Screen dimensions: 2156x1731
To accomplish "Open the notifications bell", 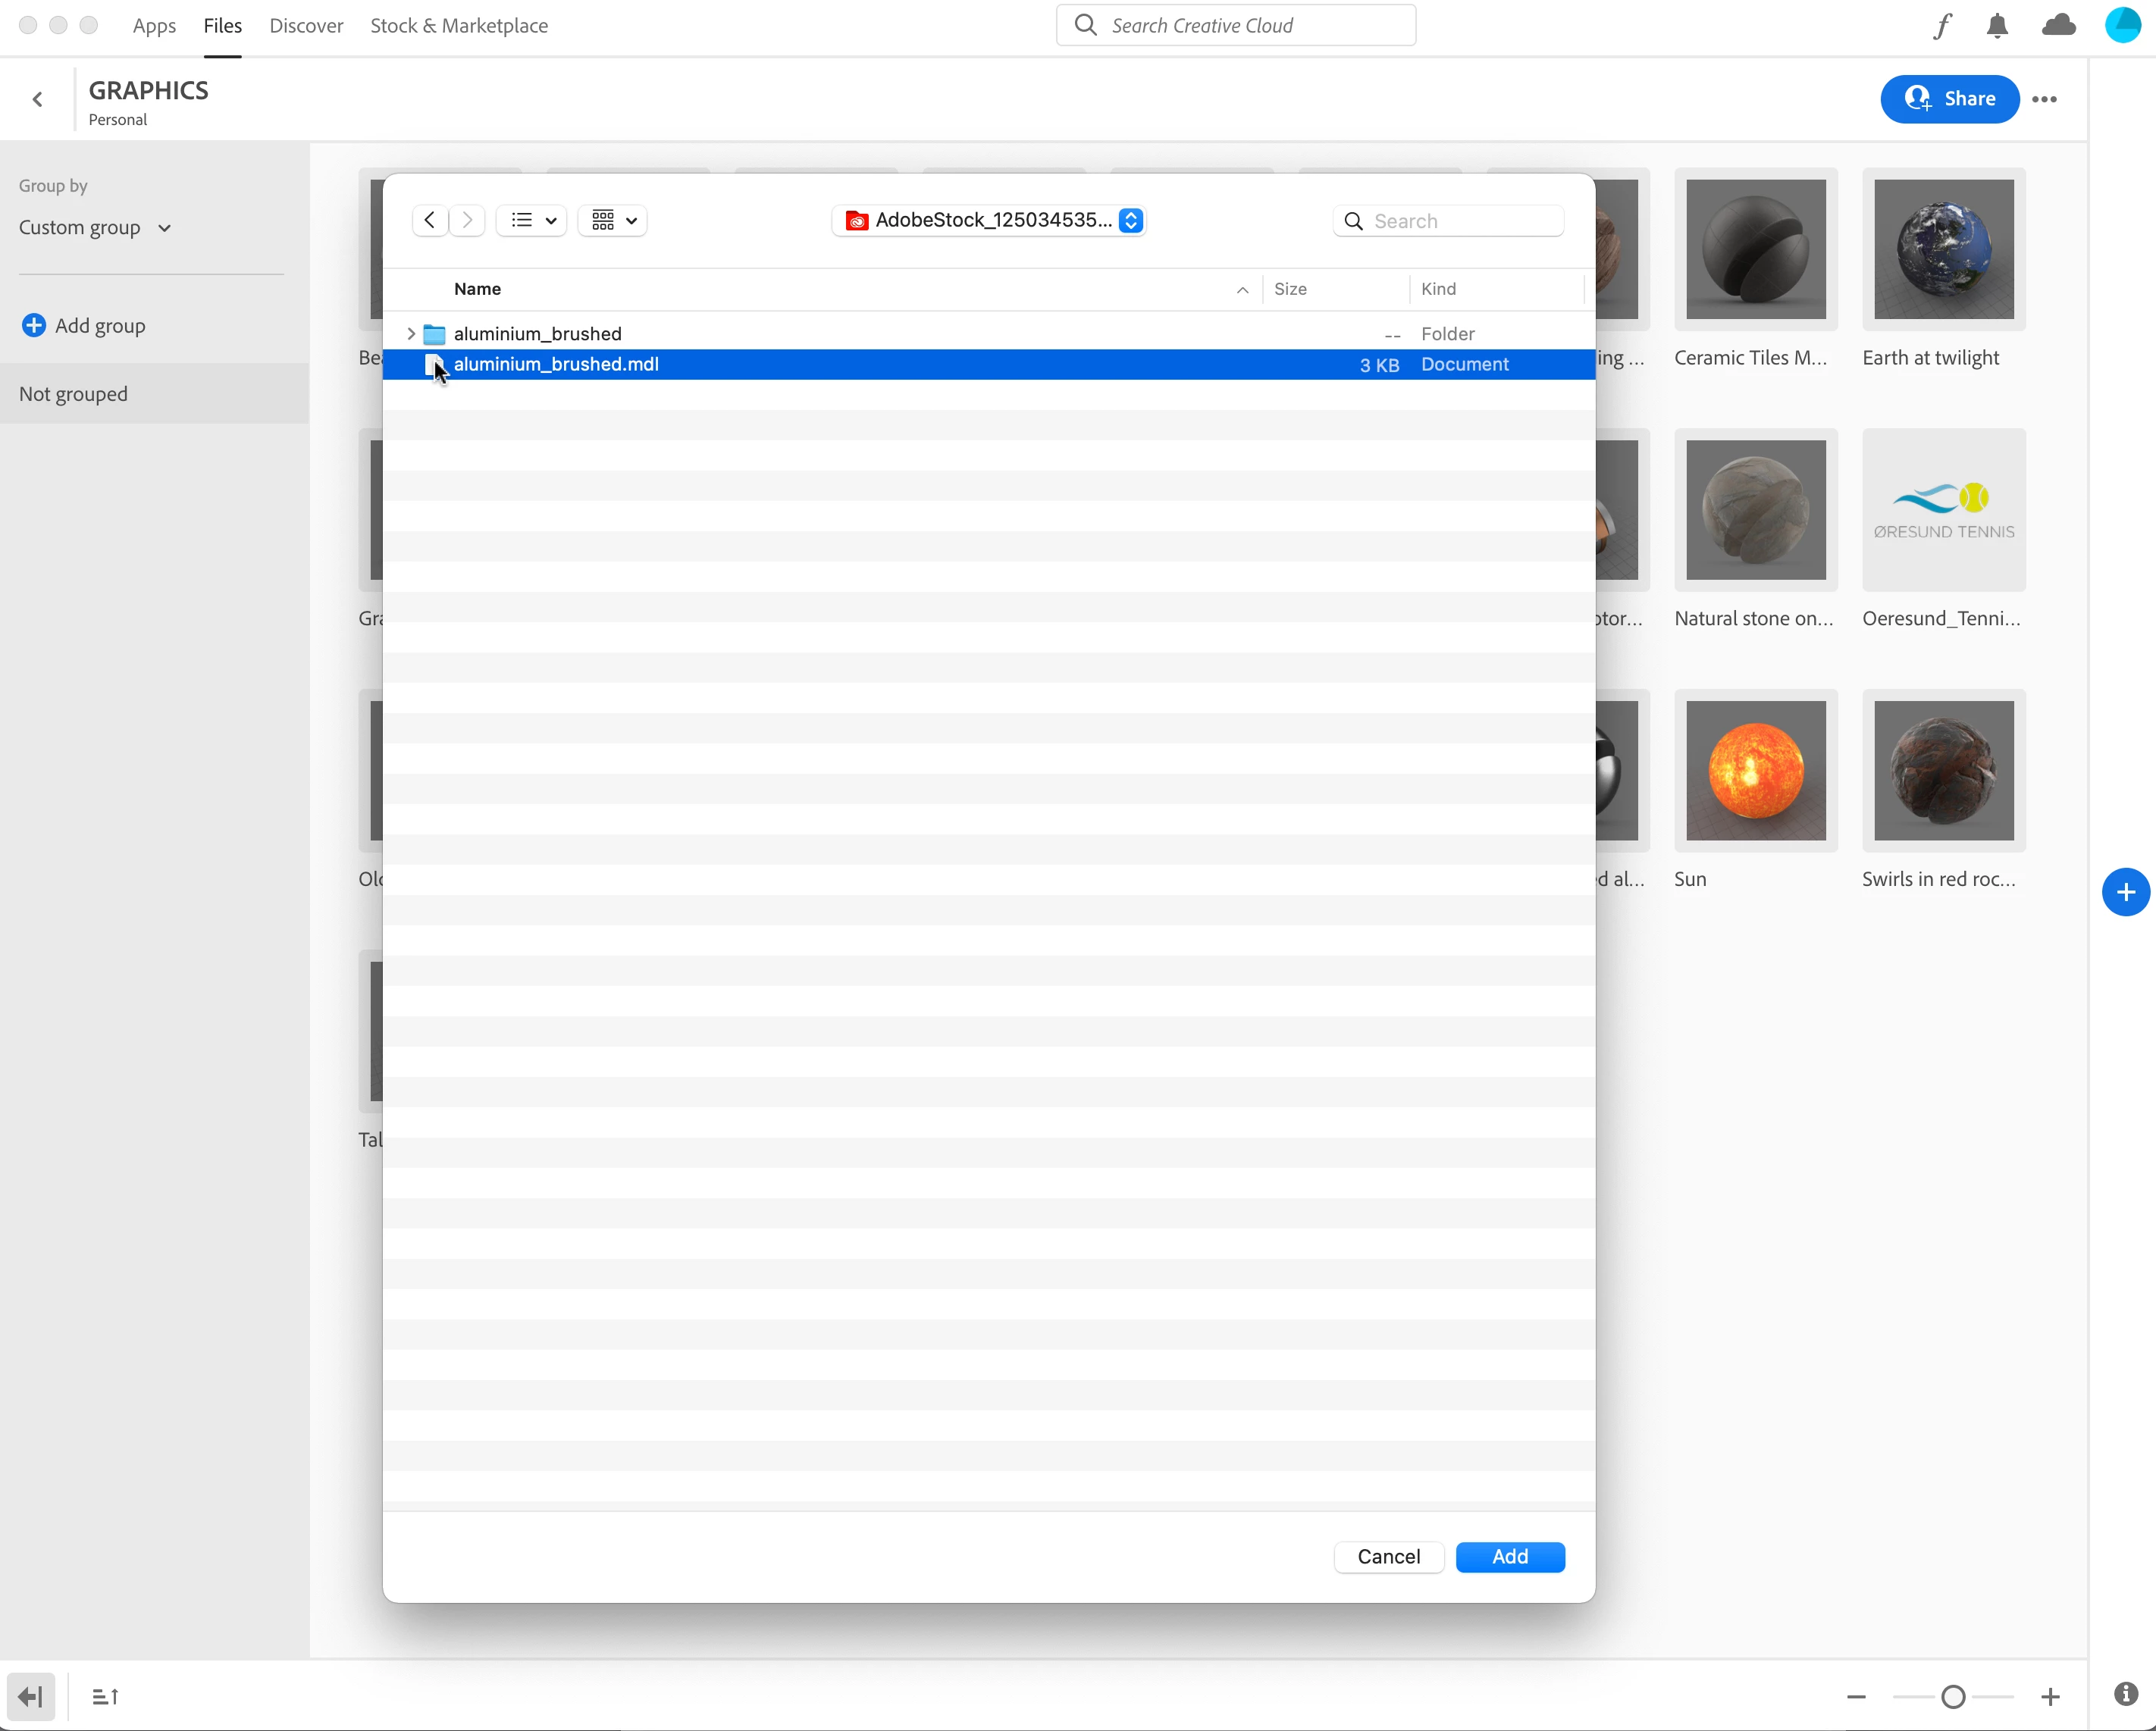I will [1997, 26].
